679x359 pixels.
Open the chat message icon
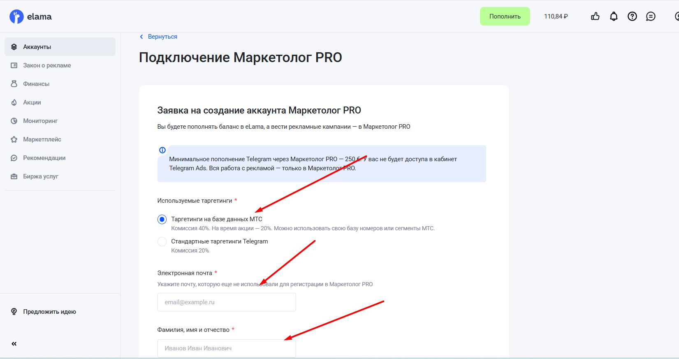tap(651, 16)
